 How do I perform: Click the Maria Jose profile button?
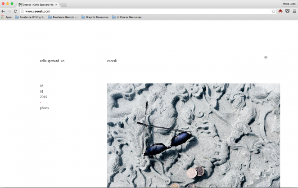(x=289, y=4)
